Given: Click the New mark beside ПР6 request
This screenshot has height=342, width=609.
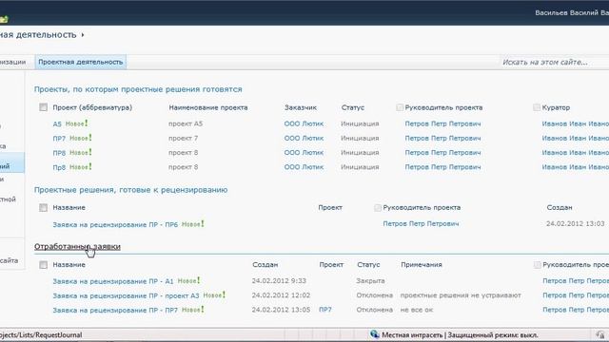Looking at the screenshot, I should tap(193, 224).
